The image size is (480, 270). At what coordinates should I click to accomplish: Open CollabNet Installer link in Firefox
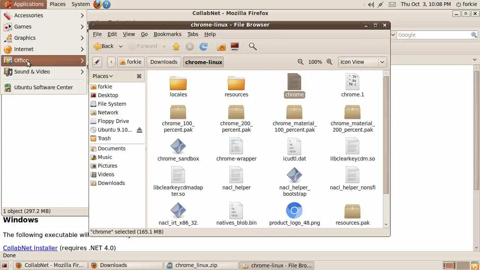tap(30, 248)
